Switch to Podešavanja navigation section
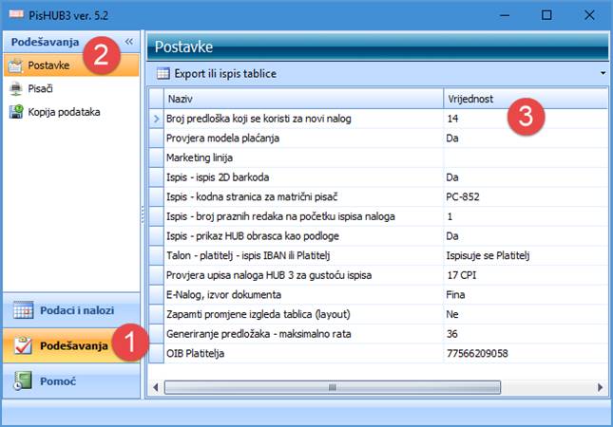The image size is (613, 427). [71, 345]
